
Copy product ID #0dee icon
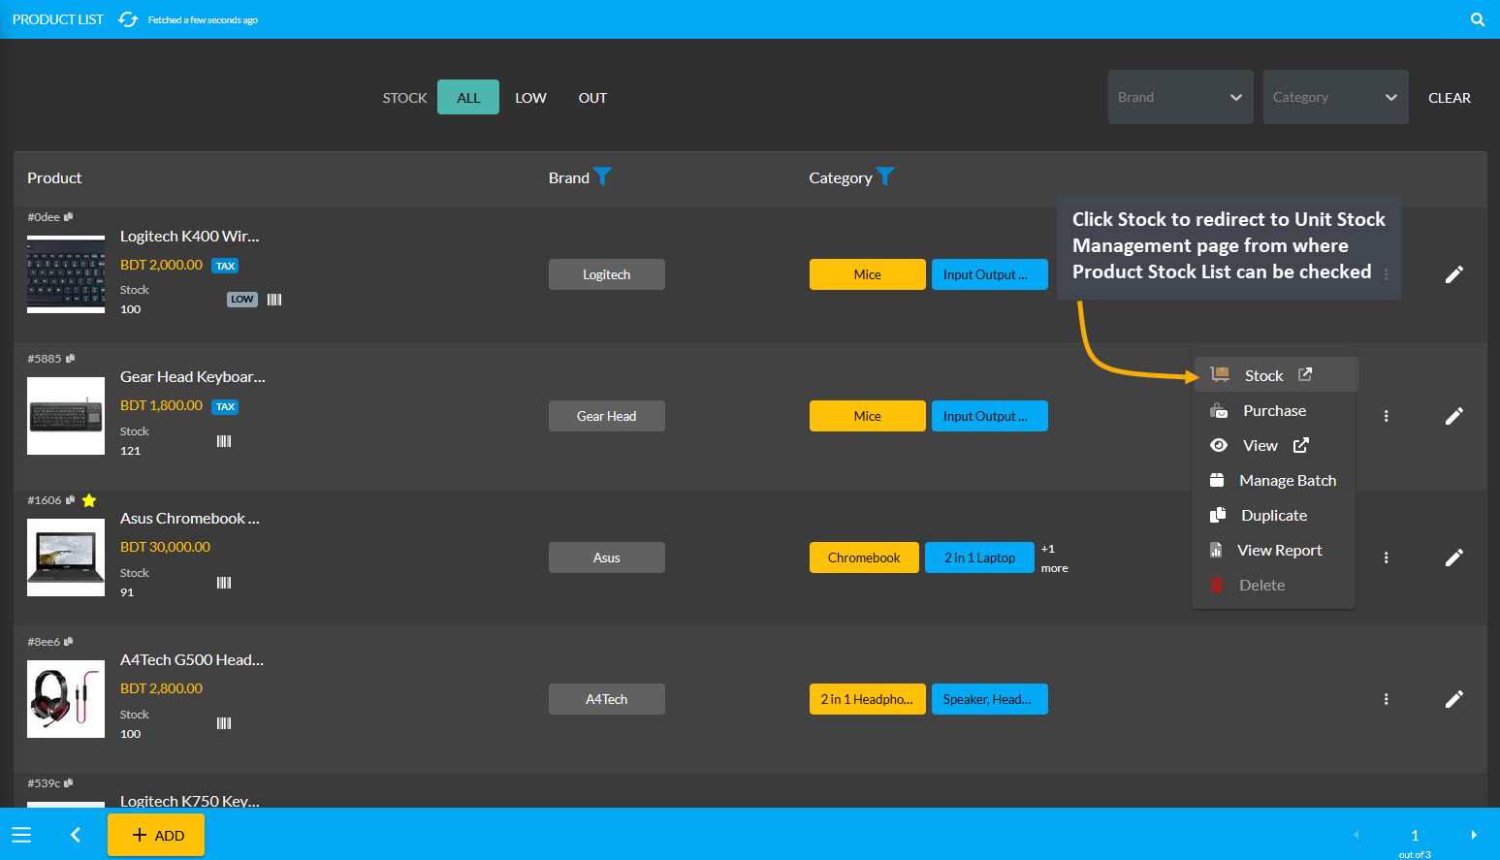pyautogui.click(x=69, y=217)
